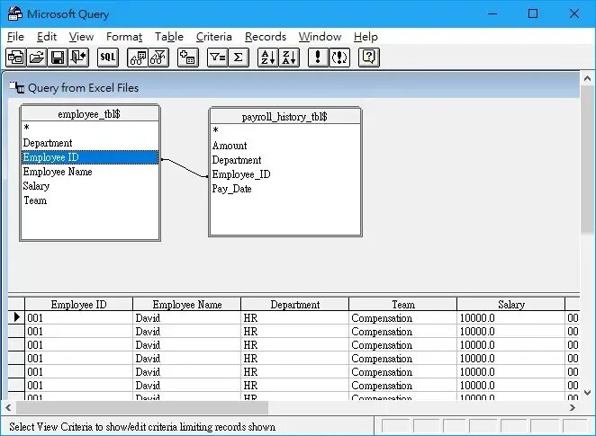Click the Criteria Equals filter icon
596x436 pixels.
coord(217,58)
